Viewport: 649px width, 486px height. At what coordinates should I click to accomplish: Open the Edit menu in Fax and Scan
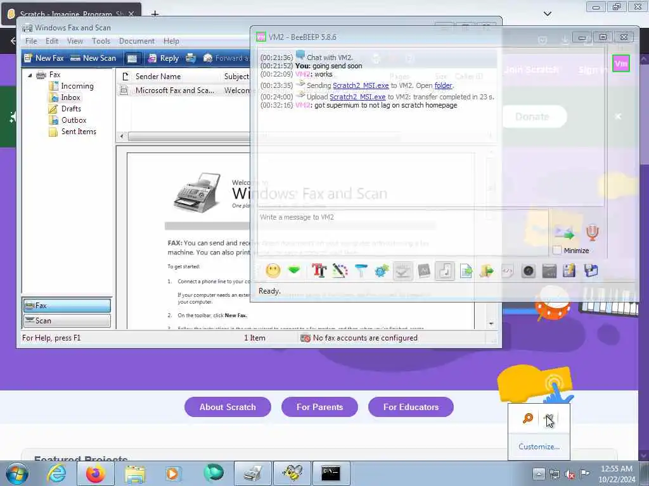tap(52, 41)
